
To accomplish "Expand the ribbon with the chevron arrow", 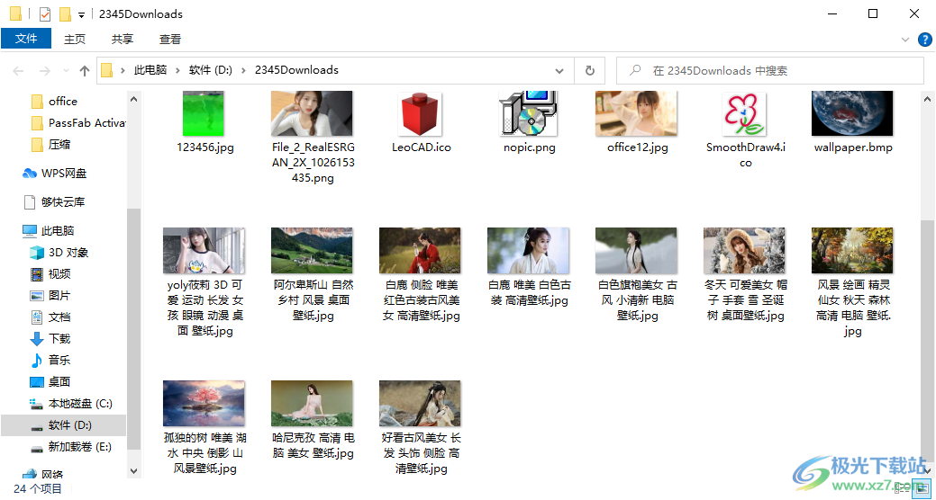I will click(x=905, y=40).
